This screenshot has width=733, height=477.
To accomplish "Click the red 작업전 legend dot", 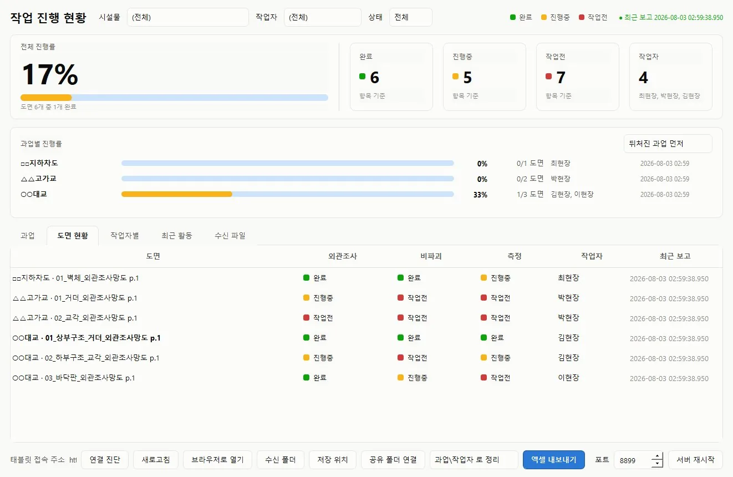I will (x=581, y=17).
